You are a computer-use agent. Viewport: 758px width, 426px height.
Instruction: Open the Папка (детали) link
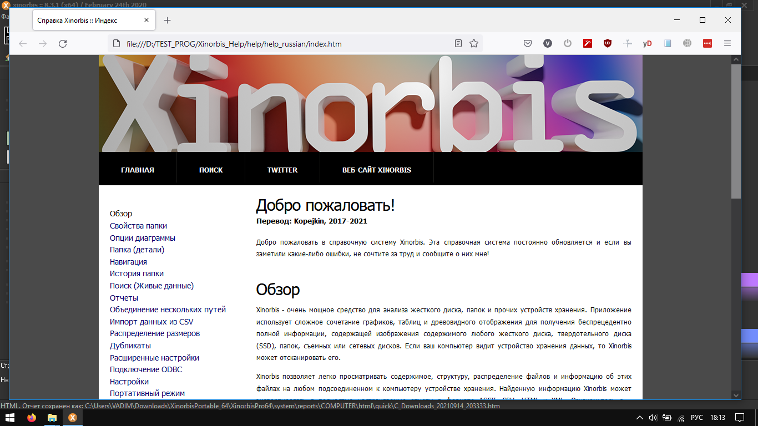pyautogui.click(x=137, y=250)
